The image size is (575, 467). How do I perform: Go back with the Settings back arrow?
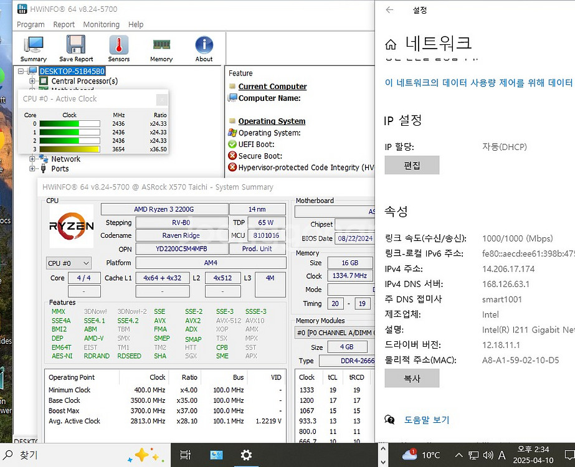tap(389, 10)
